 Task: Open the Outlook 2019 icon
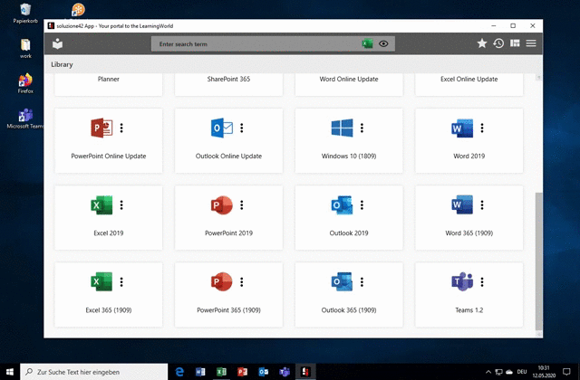(x=343, y=205)
